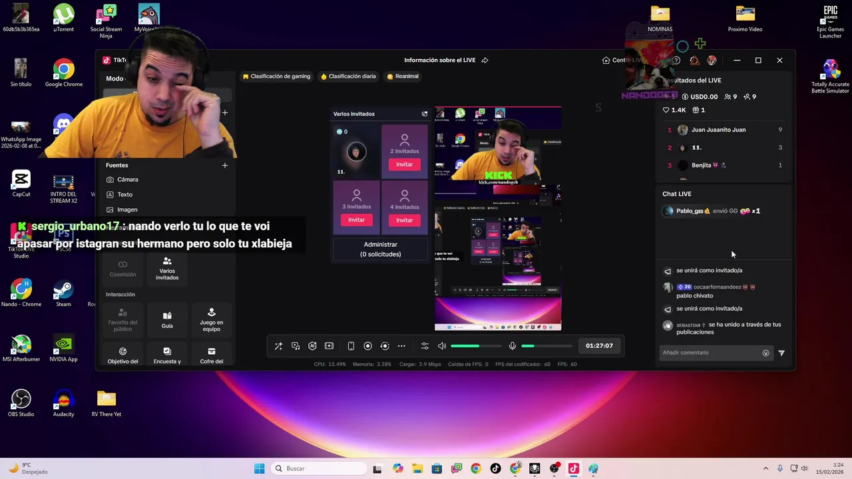852x479 pixels.
Task: Click Pablo_gss gift message in chat
Action: point(712,211)
